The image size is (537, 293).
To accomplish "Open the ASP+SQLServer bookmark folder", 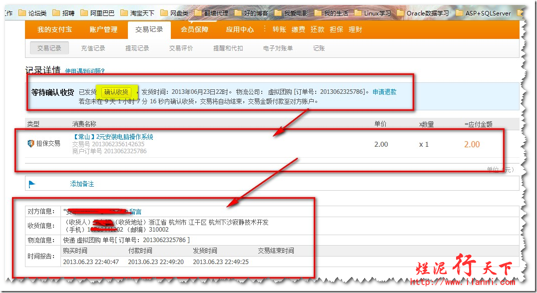I will 483,13.
